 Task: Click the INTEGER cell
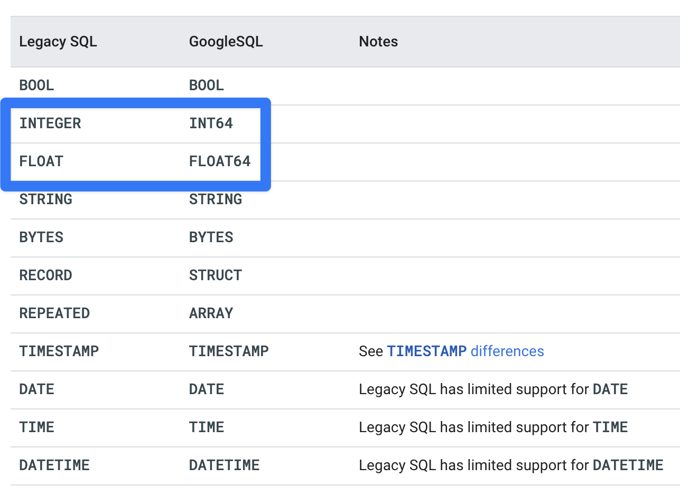coord(50,123)
